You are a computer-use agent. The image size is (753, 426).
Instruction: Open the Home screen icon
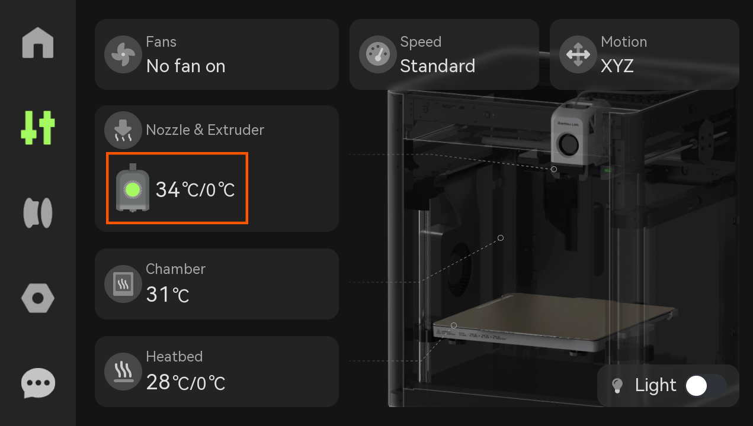(38, 43)
